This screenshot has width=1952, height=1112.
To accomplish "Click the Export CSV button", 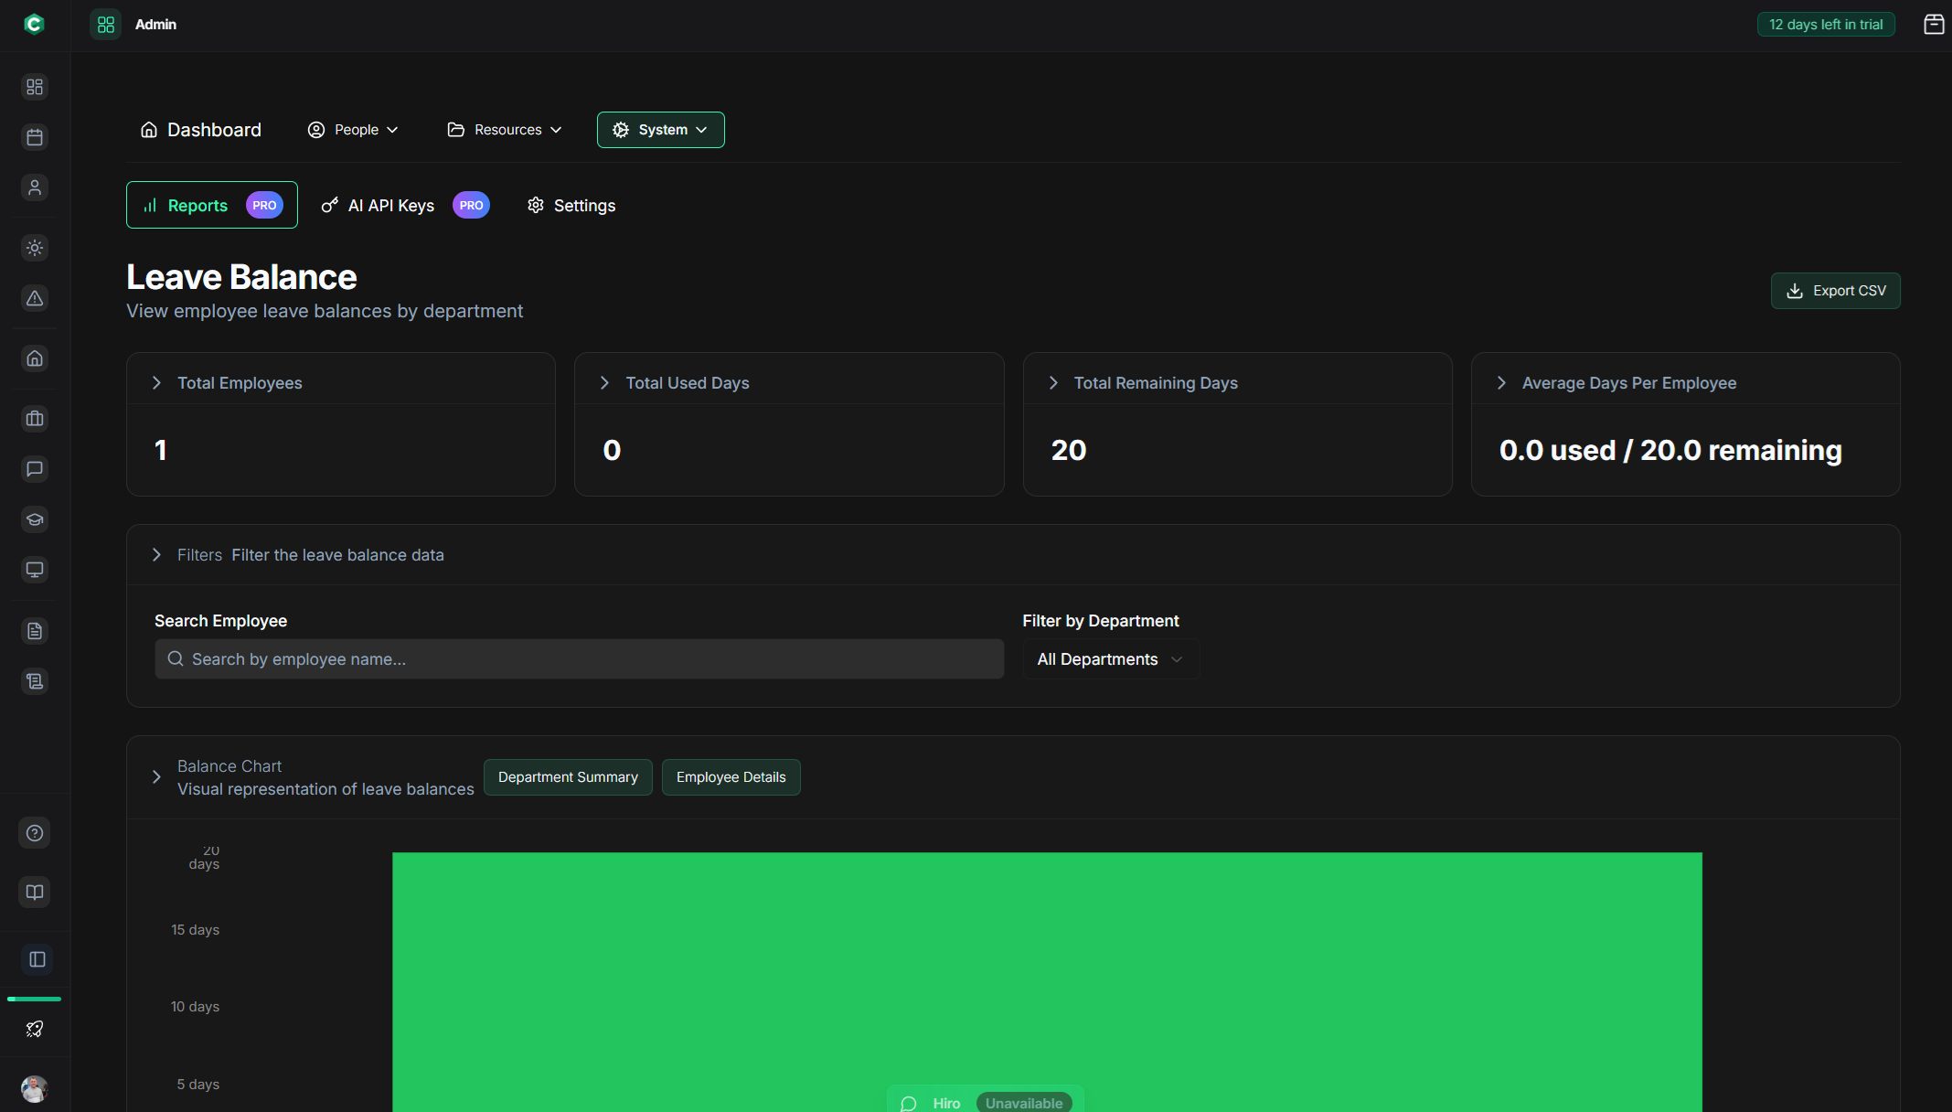I will click(x=1835, y=290).
